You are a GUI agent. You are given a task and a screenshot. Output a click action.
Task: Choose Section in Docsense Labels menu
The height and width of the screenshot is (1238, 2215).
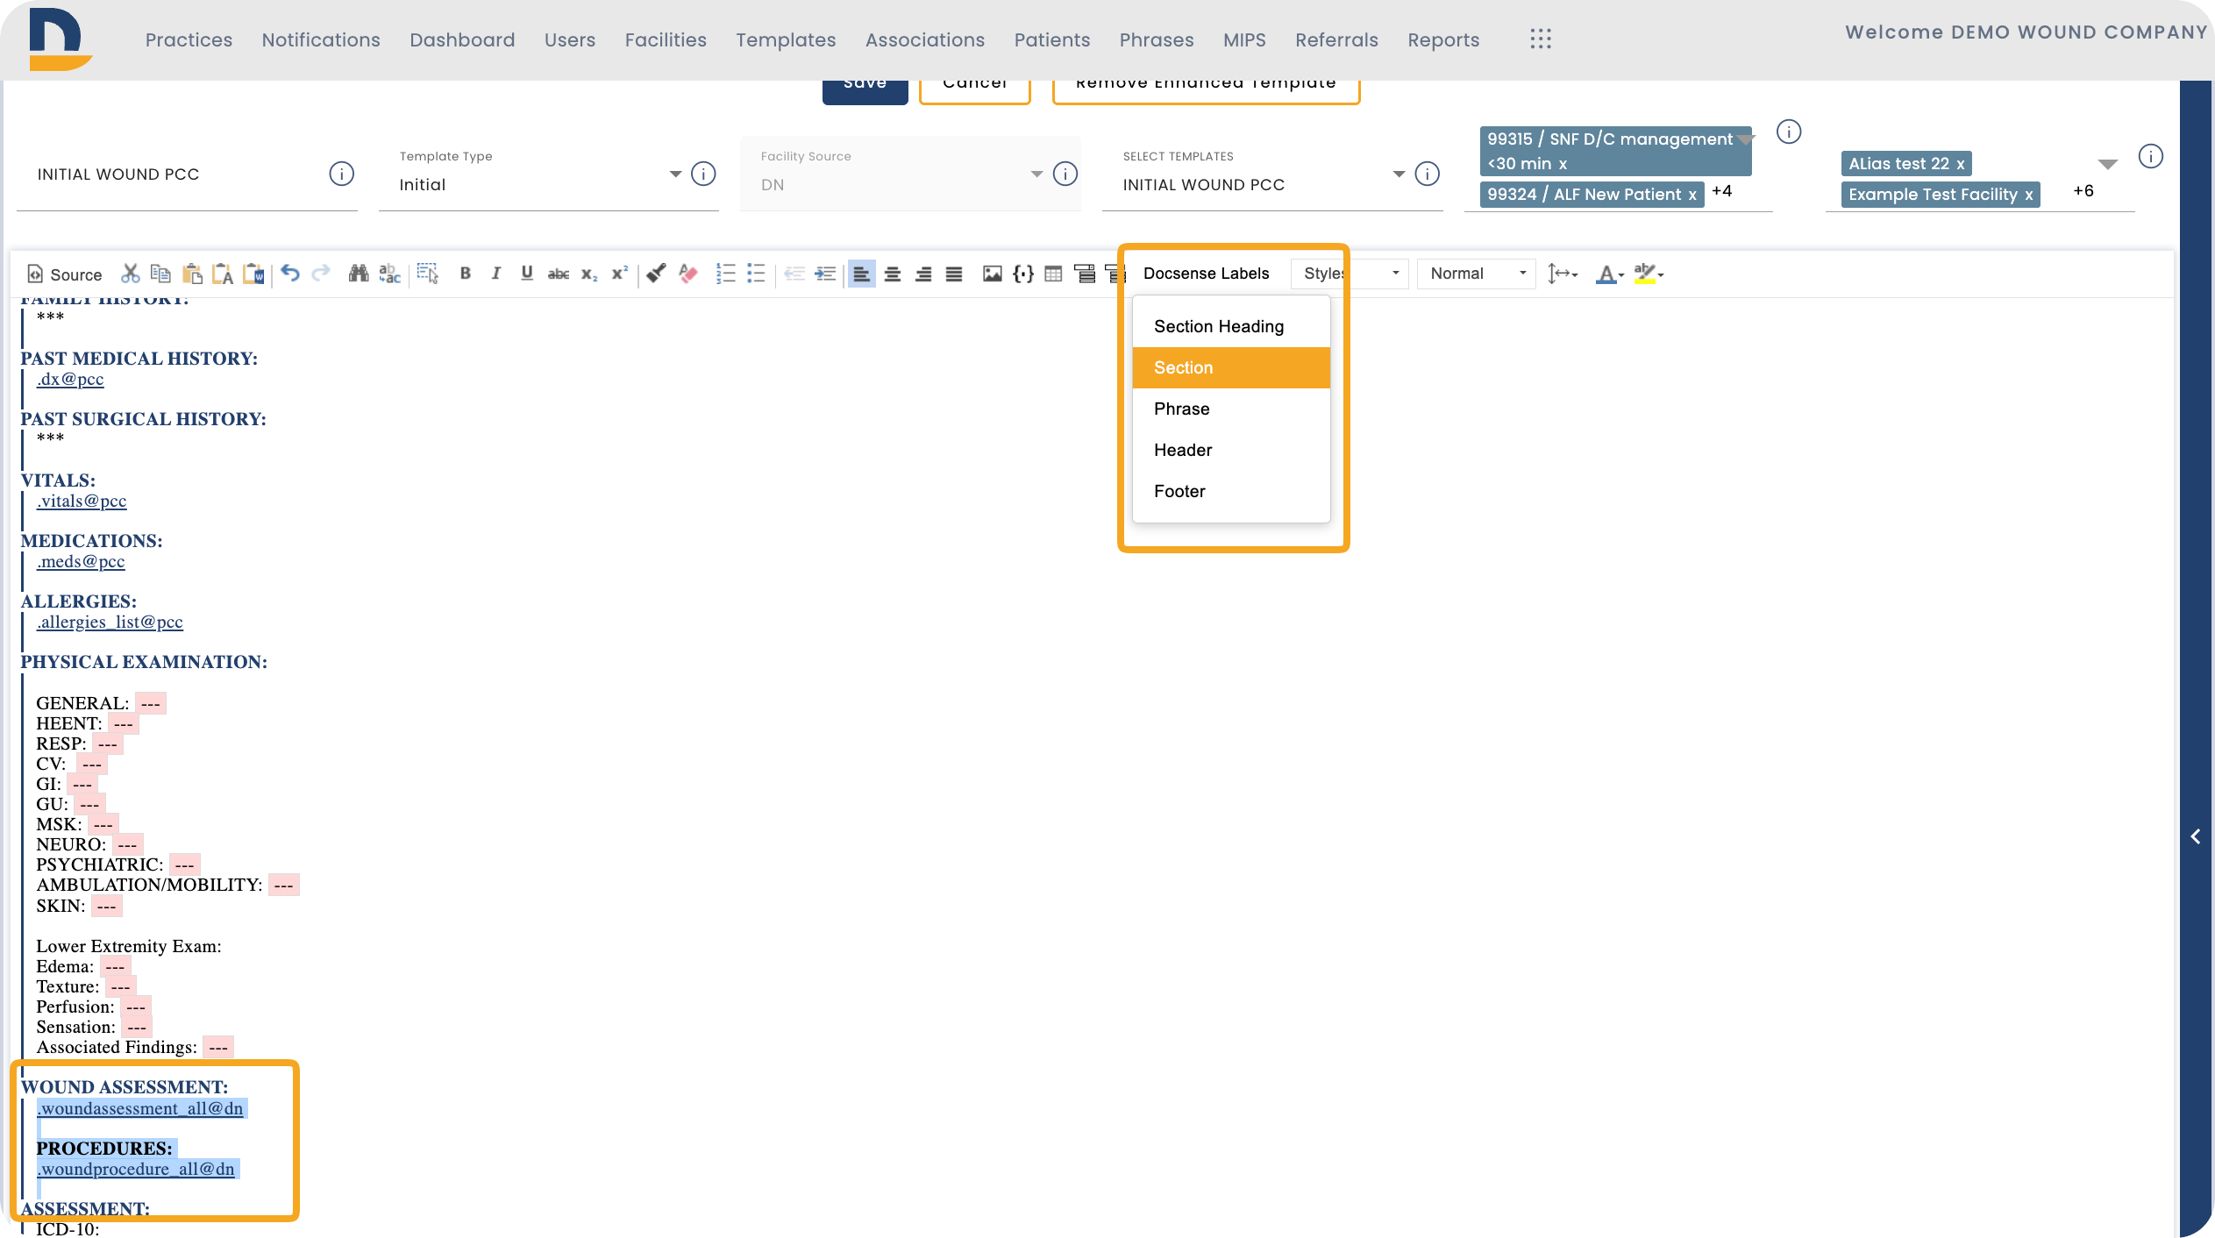(x=1231, y=367)
